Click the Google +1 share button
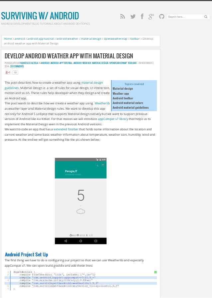212x298 pixels. (x=8, y=72)
